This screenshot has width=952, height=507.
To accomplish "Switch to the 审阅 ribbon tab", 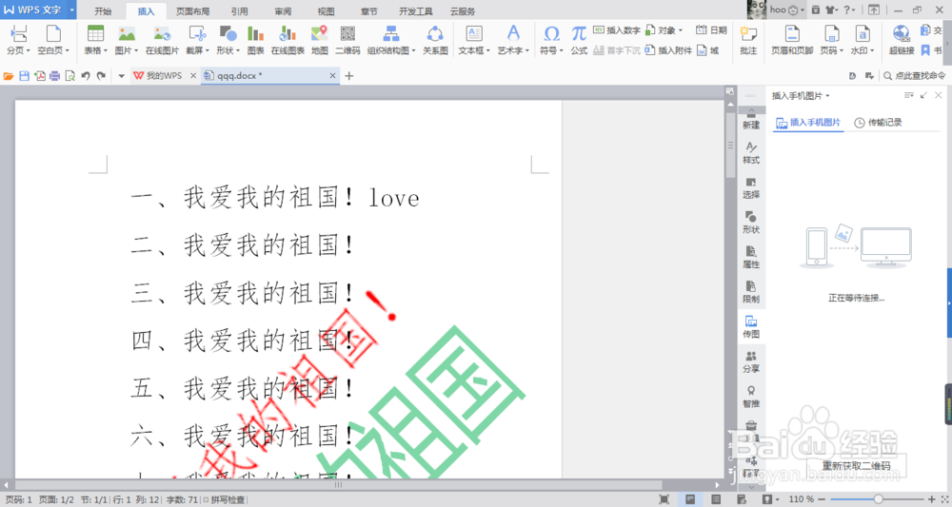I will click(283, 10).
